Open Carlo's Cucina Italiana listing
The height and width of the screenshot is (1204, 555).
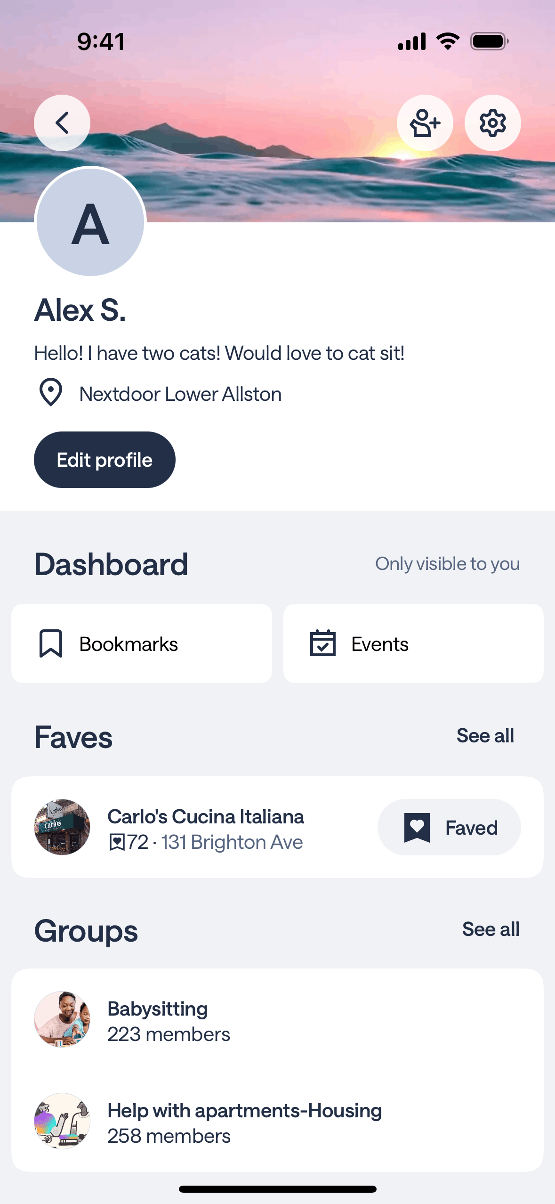[x=206, y=817]
